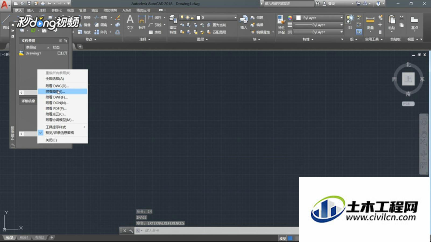Click the Measure (测量) tool
The height and width of the screenshot is (242, 431).
click(370, 23)
